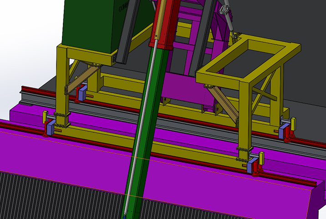The width and height of the screenshot is (326, 219).
Task: Click the yellow clamp handle at far right
Action: (294, 123)
